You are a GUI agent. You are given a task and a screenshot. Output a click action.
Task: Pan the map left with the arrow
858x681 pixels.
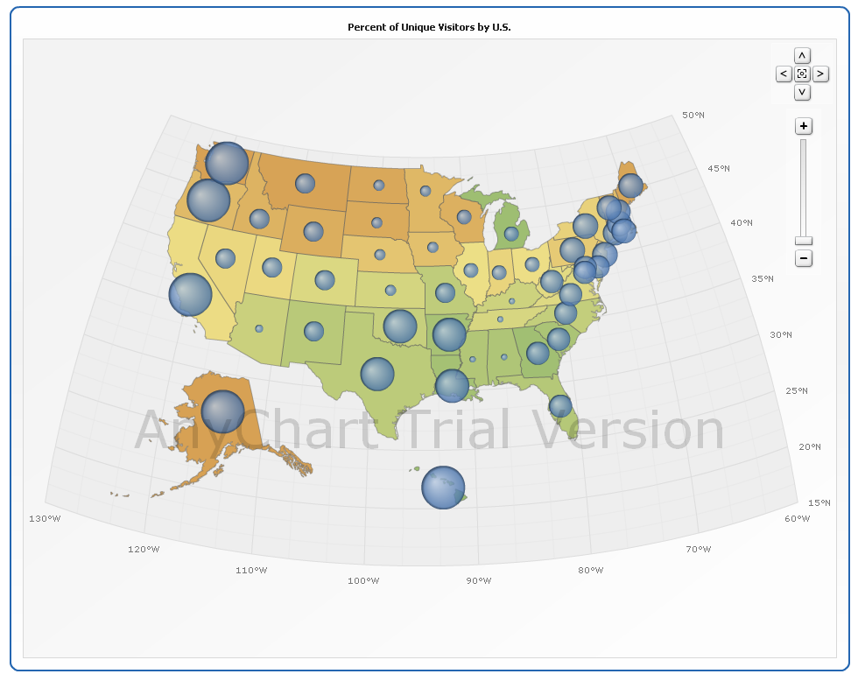point(784,74)
